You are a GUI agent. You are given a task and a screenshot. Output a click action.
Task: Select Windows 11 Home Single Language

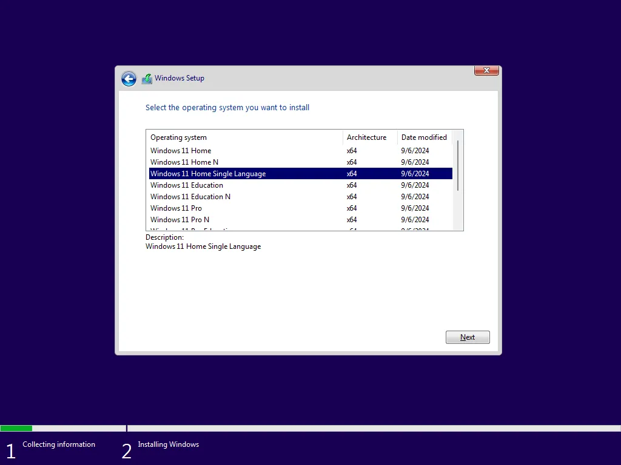[x=208, y=173]
